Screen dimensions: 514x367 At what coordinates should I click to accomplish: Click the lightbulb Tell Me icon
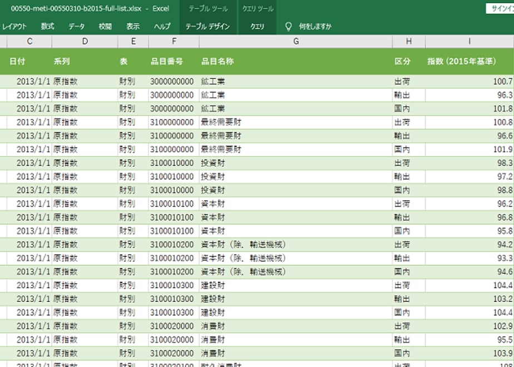pyautogui.click(x=289, y=27)
